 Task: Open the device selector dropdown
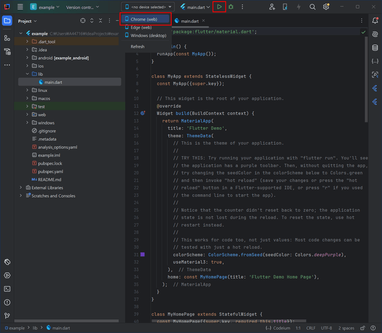click(x=148, y=7)
